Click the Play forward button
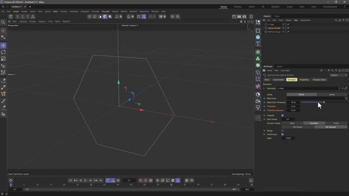Image resolution: width=349 pixels, height=196 pixels. (86, 180)
